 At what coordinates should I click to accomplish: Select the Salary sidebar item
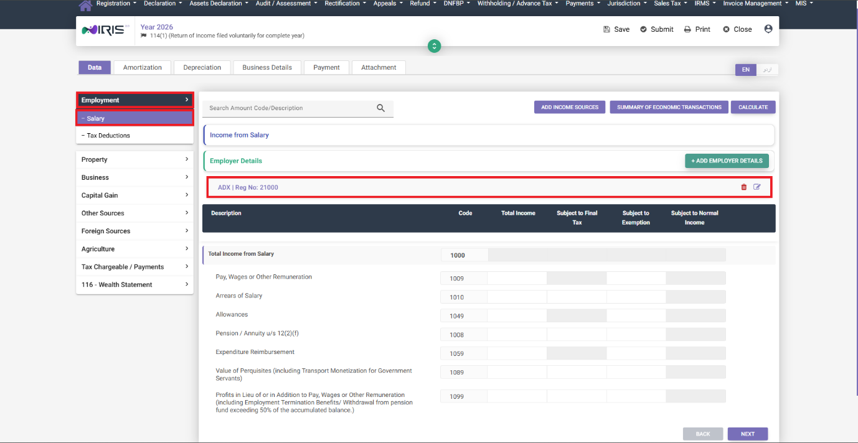tap(134, 118)
